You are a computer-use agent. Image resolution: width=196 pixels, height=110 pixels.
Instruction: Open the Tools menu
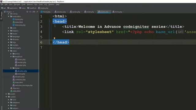41,5
